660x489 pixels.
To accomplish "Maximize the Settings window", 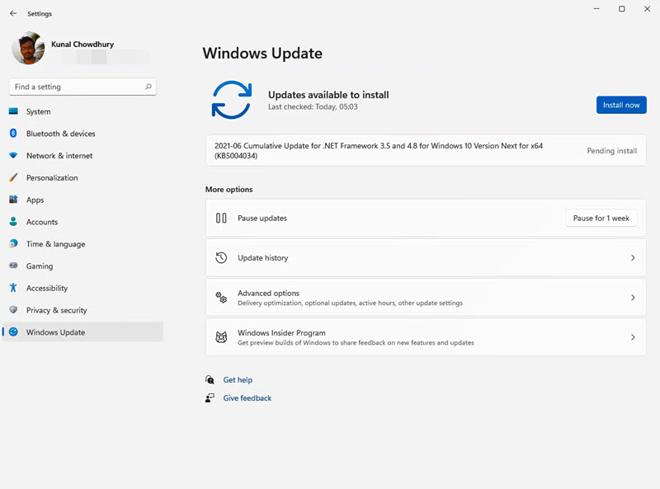I will 622,9.
